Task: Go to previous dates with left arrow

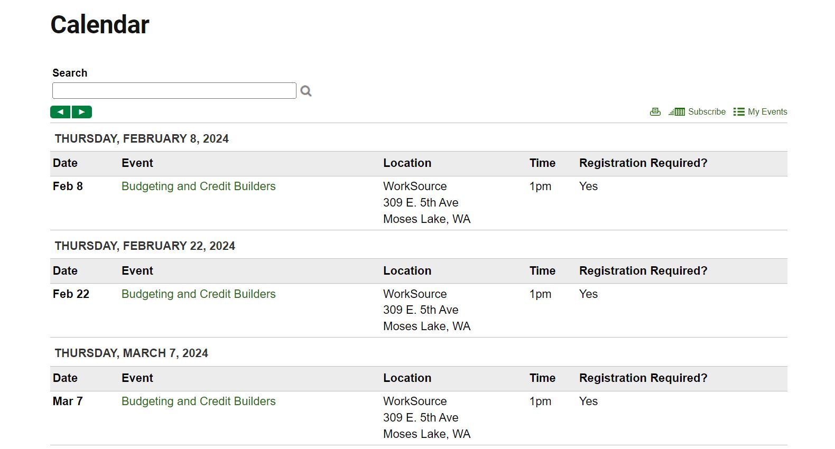Action: coord(60,112)
